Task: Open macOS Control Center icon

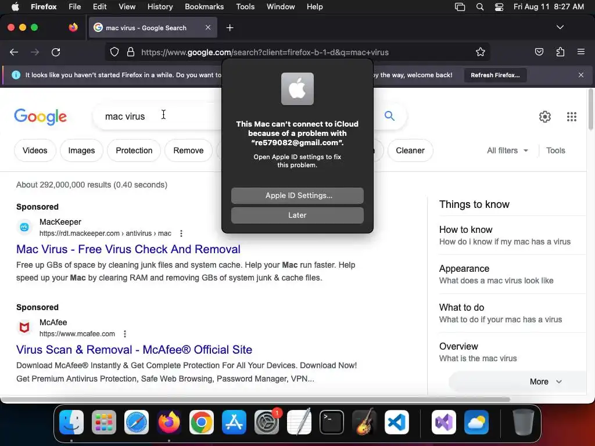Action: click(499, 6)
